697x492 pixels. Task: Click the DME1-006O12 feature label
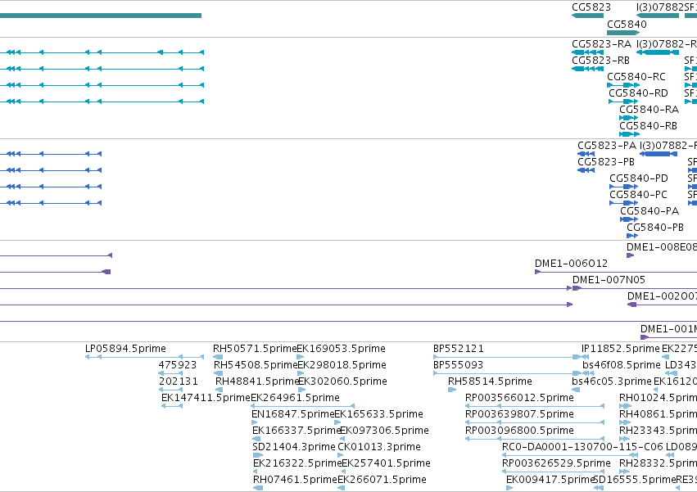(x=571, y=264)
